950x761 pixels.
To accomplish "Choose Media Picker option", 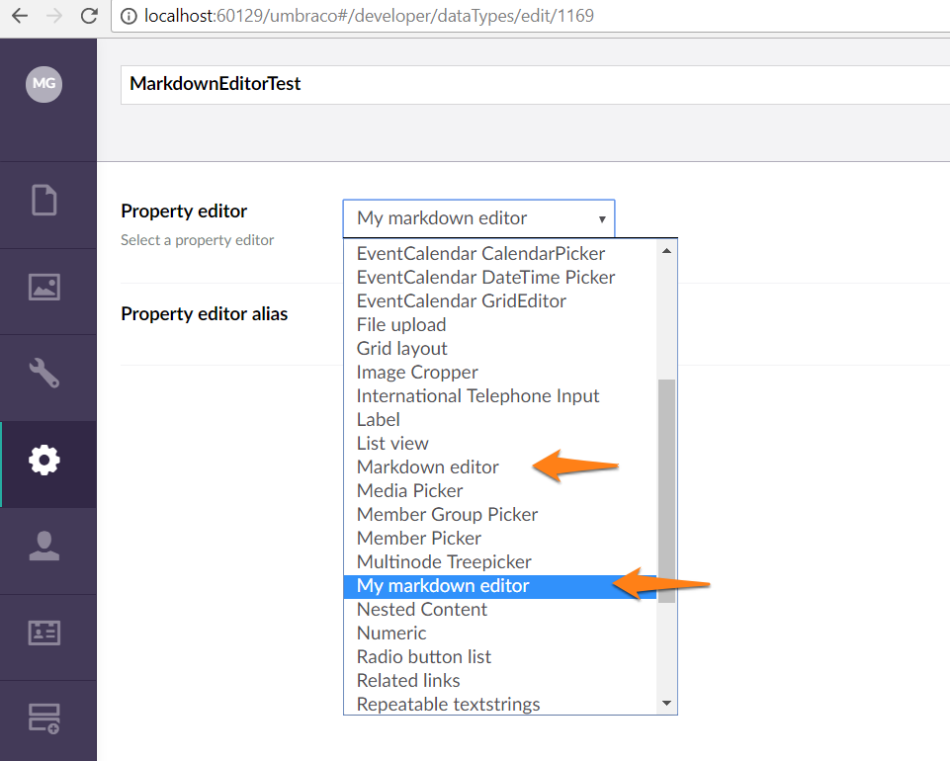I will [x=500, y=490].
